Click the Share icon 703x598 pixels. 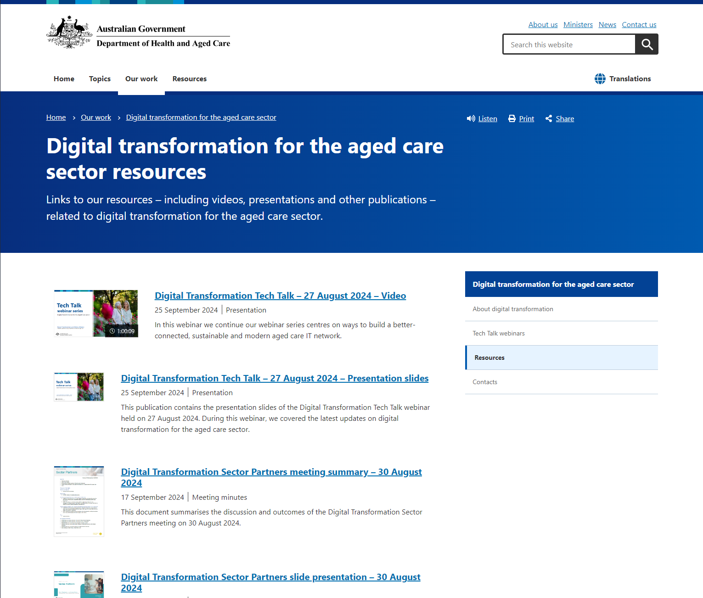pyautogui.click(x=549, y=119)
